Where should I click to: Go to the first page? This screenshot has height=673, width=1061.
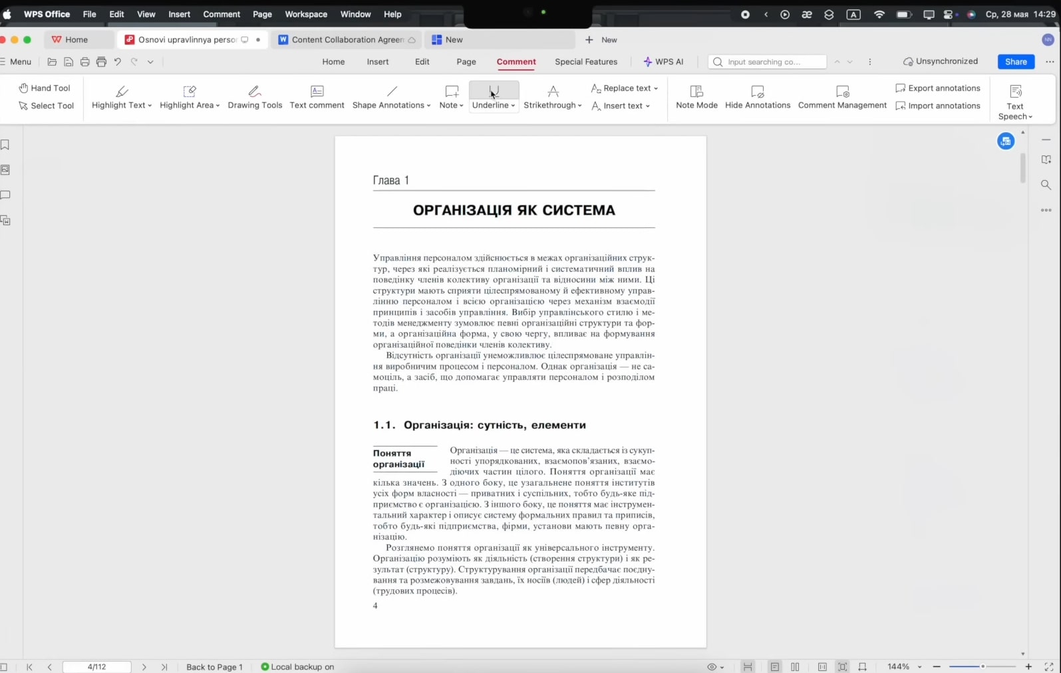(x=29, y=667)
